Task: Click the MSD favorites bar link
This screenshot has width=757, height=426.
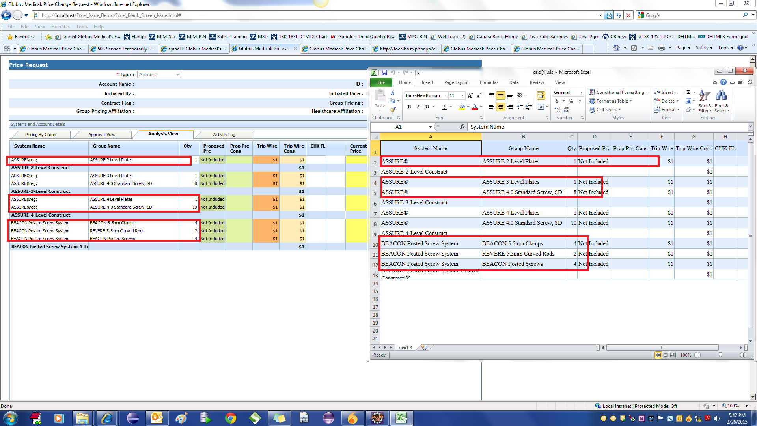Action: [259, 37]
